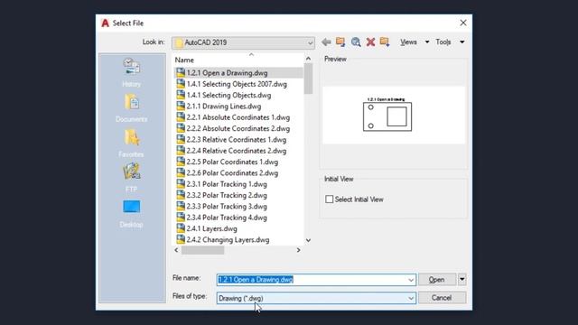Screen dimensions: 578x325
Task: Open the Views dropdown menu
Action: click(415, 42)
